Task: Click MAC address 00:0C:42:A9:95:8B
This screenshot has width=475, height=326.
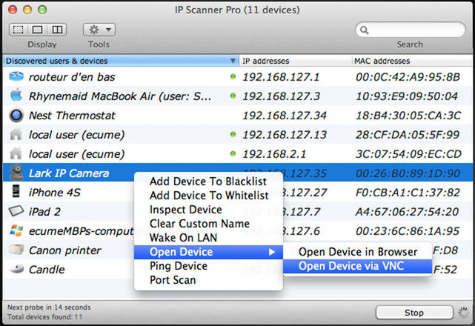Action: click(408, 77)
